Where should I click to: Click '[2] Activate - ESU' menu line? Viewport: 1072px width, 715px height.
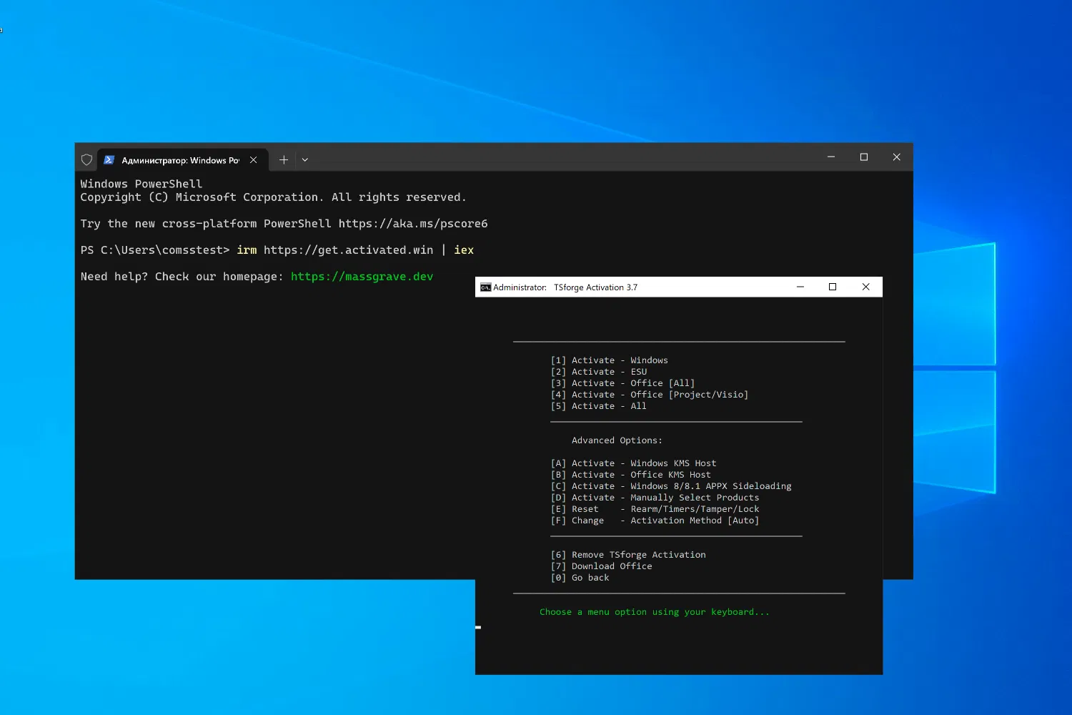click(x=599, y=372)
